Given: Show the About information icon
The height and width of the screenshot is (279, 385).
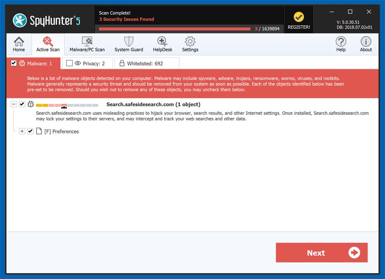Looking at the screenshot, I should coord(366,44).
